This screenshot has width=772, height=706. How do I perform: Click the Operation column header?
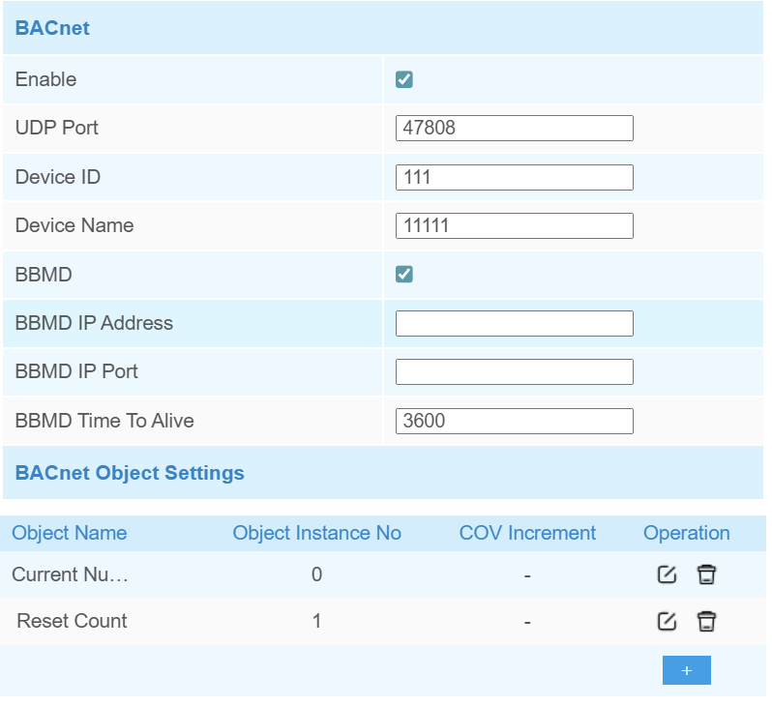click(686, 533)
